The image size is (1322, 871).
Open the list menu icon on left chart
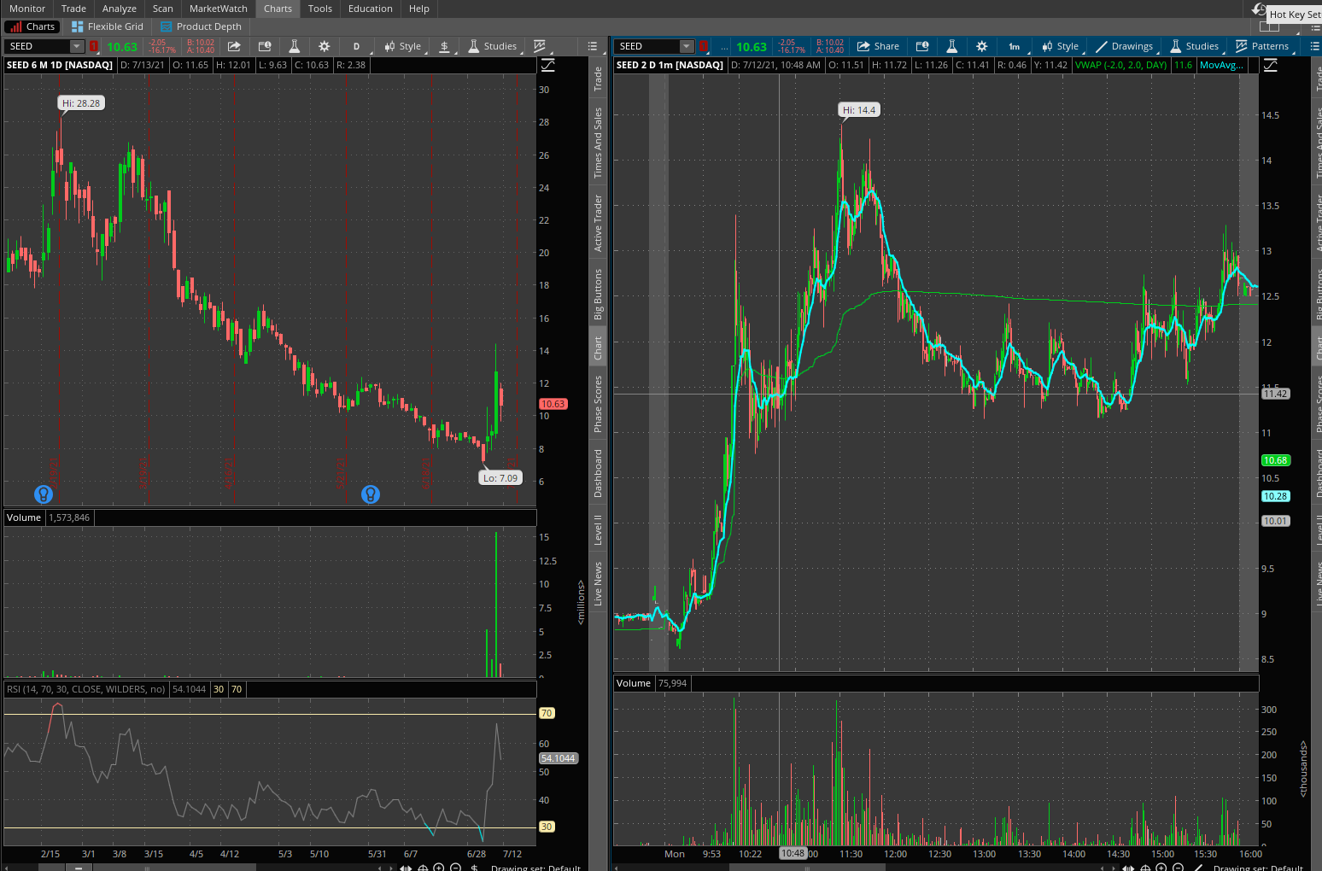tap(593, 46)
